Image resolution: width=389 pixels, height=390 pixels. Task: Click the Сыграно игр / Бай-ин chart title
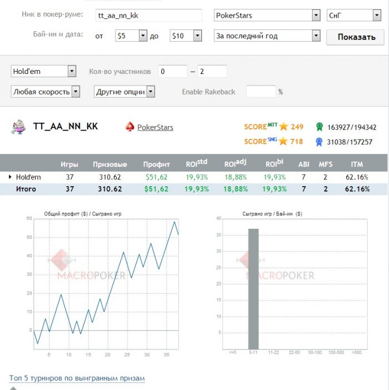(x=272, y=214)
